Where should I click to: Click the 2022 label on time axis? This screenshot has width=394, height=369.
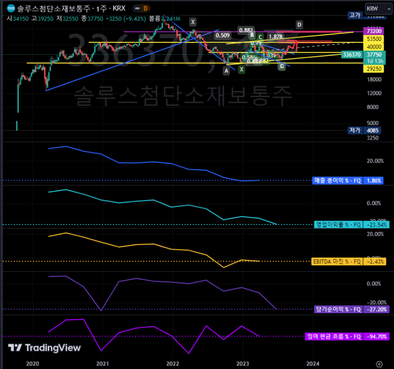tap(173, 364)
